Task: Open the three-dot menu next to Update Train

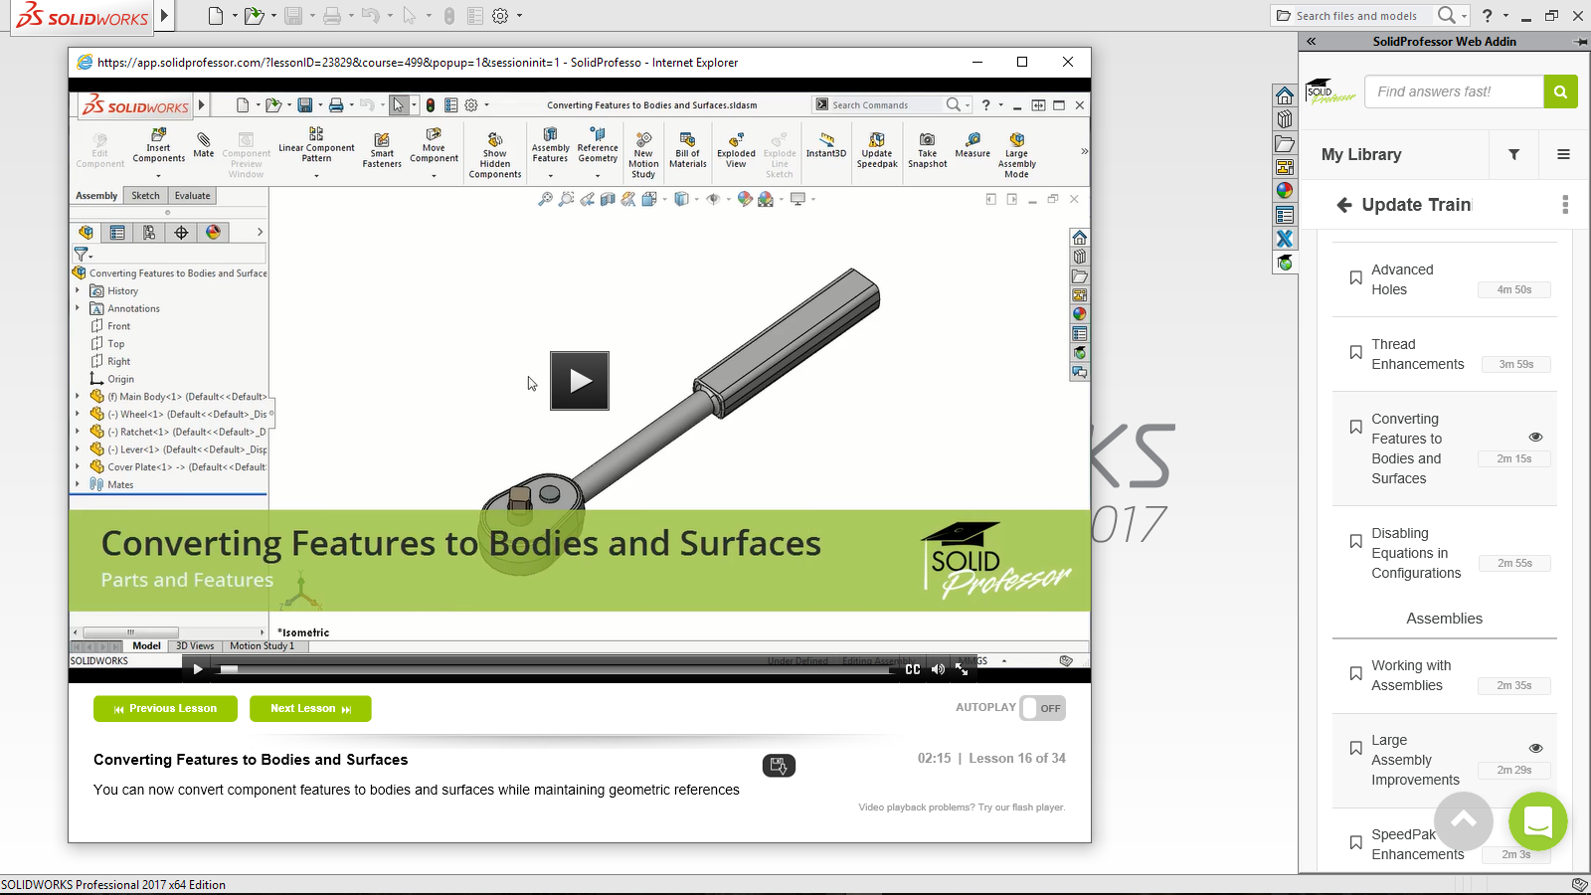Action: click(1564, 205)
